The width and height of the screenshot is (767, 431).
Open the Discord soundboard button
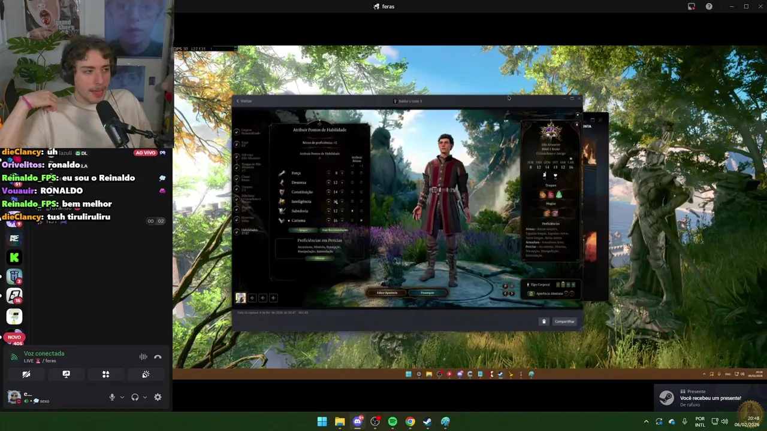pyautogui.click(x=146, y=374)
